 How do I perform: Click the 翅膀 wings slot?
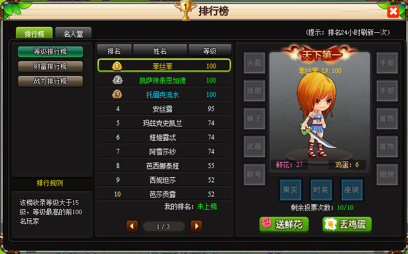click(387, 175)
